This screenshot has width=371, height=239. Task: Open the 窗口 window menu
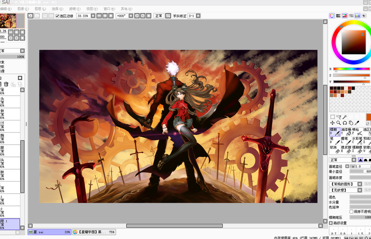(109, 9)
